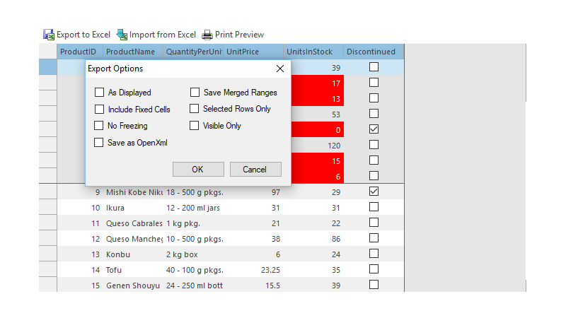
Task: Select row header of product 10
Action: [47, 208]
